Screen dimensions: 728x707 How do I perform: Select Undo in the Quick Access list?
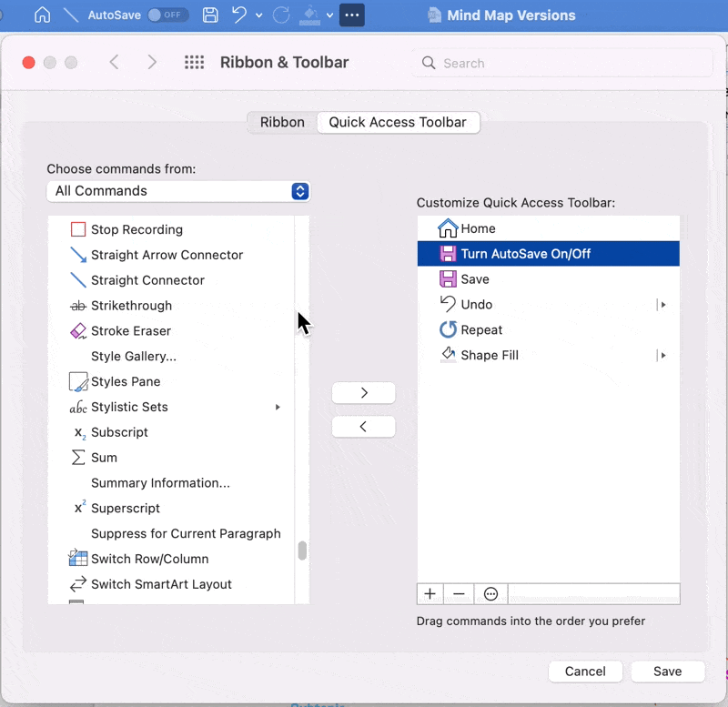[x=549, y=305]
